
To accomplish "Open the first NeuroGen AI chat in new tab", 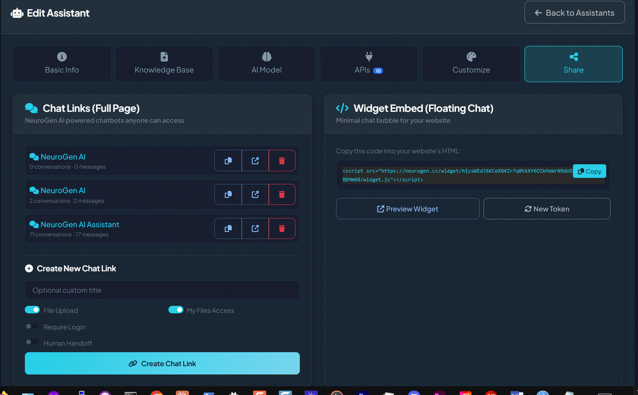I will pos(255,160).
